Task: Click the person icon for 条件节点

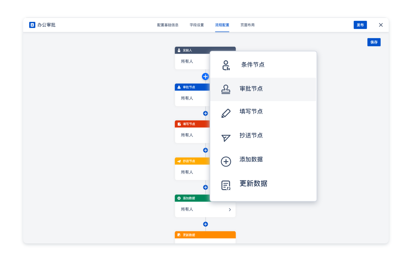Action: click(x=226, y=65)
